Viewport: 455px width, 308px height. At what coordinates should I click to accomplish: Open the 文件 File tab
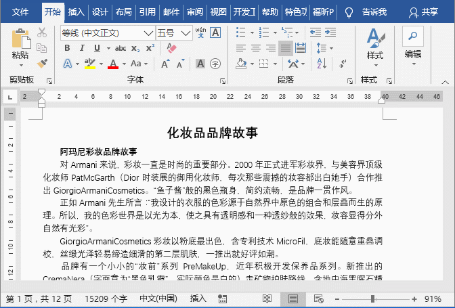(20, 12)
